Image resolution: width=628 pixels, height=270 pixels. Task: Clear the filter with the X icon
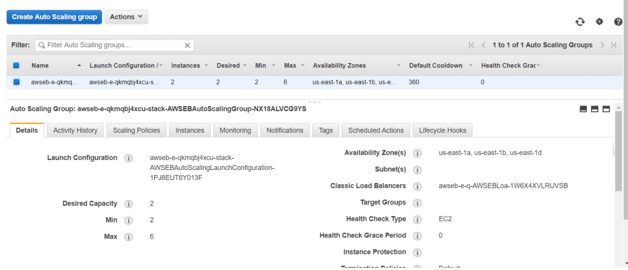pyautogui.click(x=187, y=45)
